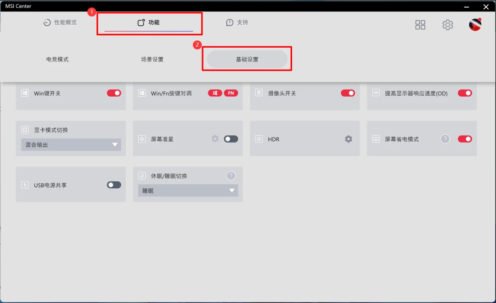Toggle the Win键开关 switch
Viewport: 496px width, 303px height.
pos(114,93)
